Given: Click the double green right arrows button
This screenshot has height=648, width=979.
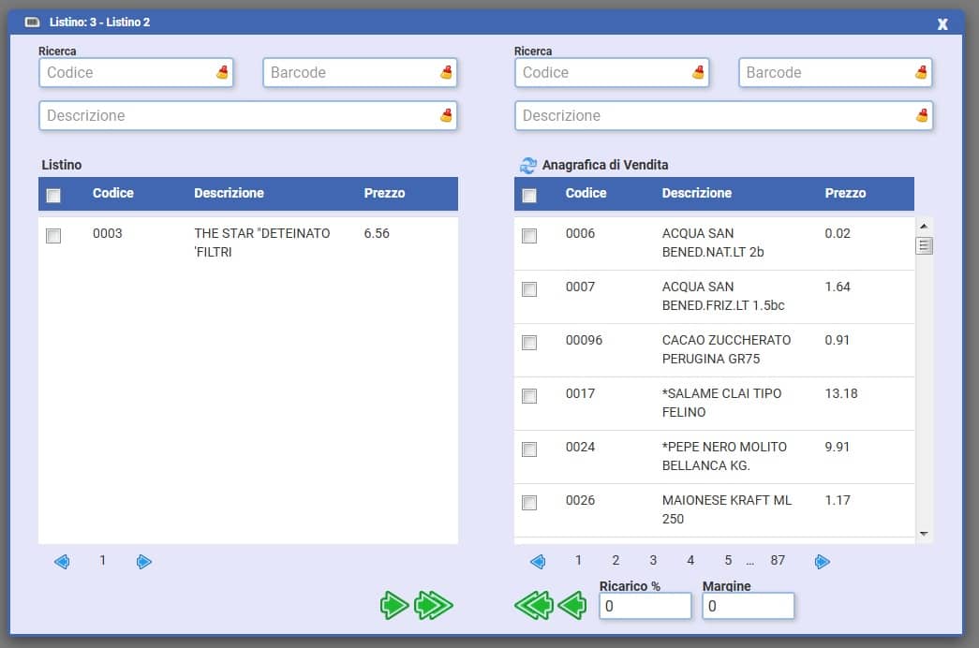Looking at the screenshot, I should pos(434,606).
